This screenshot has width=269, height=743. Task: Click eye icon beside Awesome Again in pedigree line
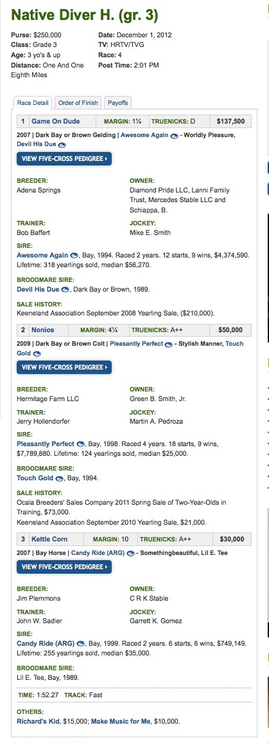pyautogui.click(x=174, y=135)
